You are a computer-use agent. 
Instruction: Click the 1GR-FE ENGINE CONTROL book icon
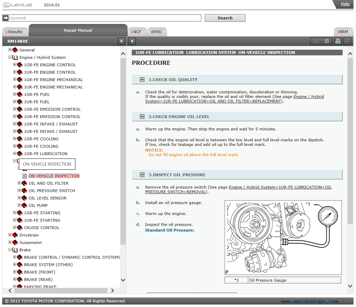20,65
